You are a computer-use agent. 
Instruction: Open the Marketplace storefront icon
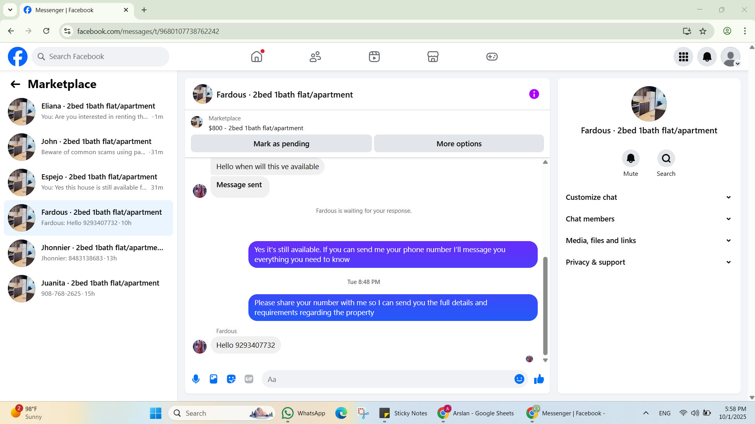click(433, 57)
